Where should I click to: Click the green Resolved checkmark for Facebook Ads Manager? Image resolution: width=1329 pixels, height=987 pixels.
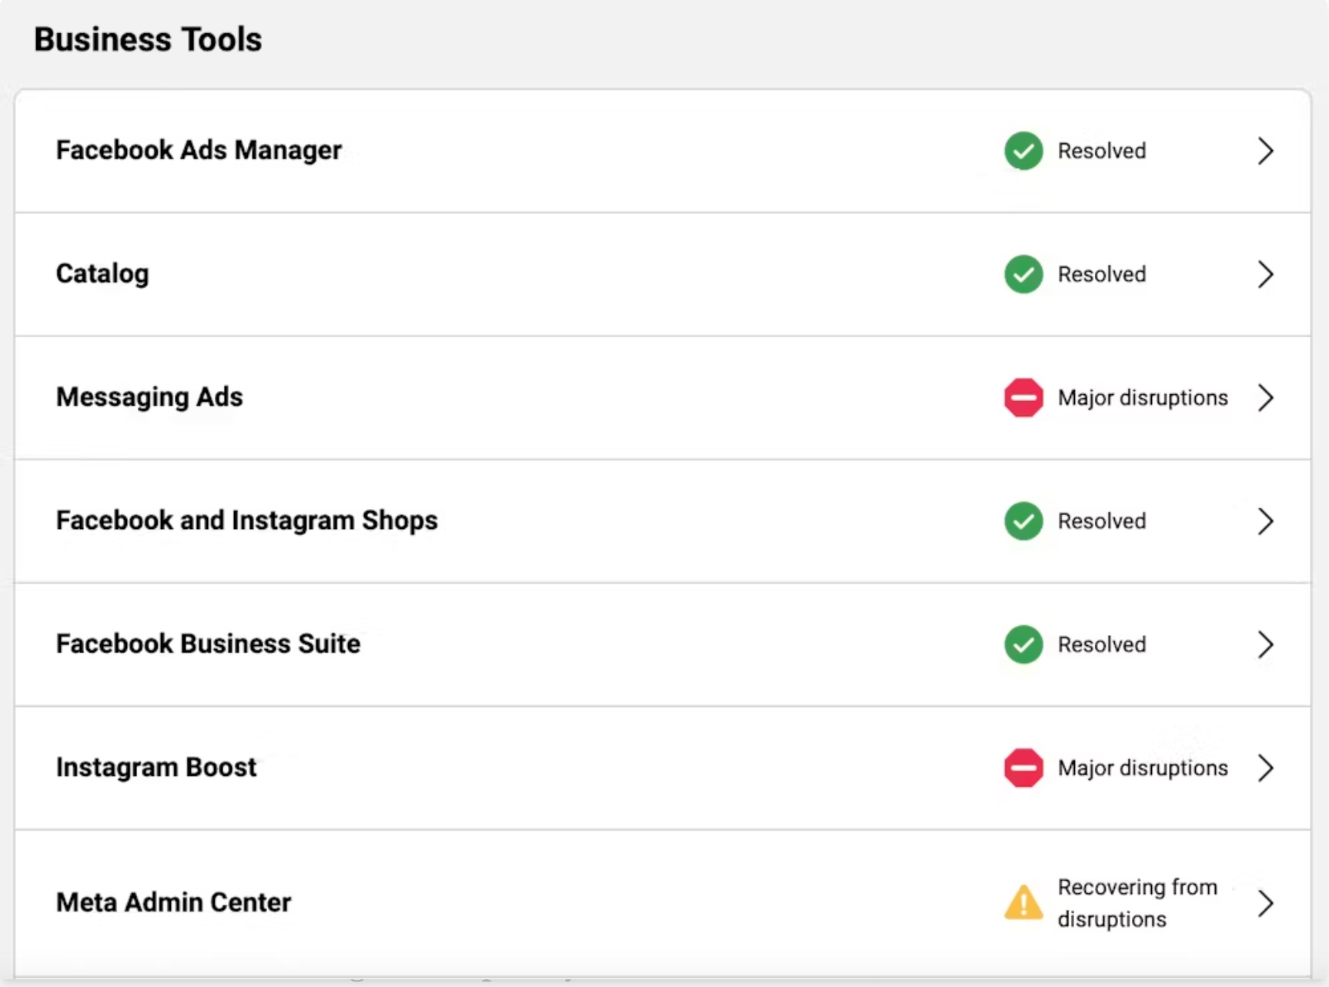(x=1023, y=151)
